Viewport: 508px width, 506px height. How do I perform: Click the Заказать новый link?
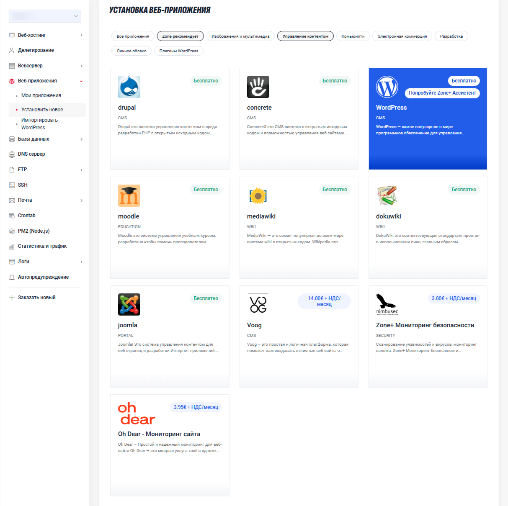click(37, 298)
